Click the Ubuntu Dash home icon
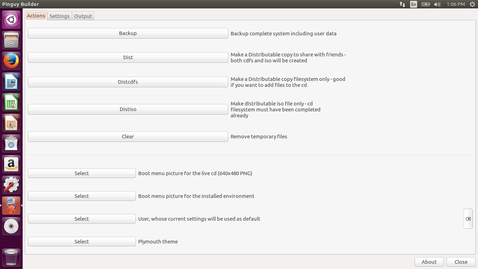This screenshot has width=478, height=269. coord(12,20)
